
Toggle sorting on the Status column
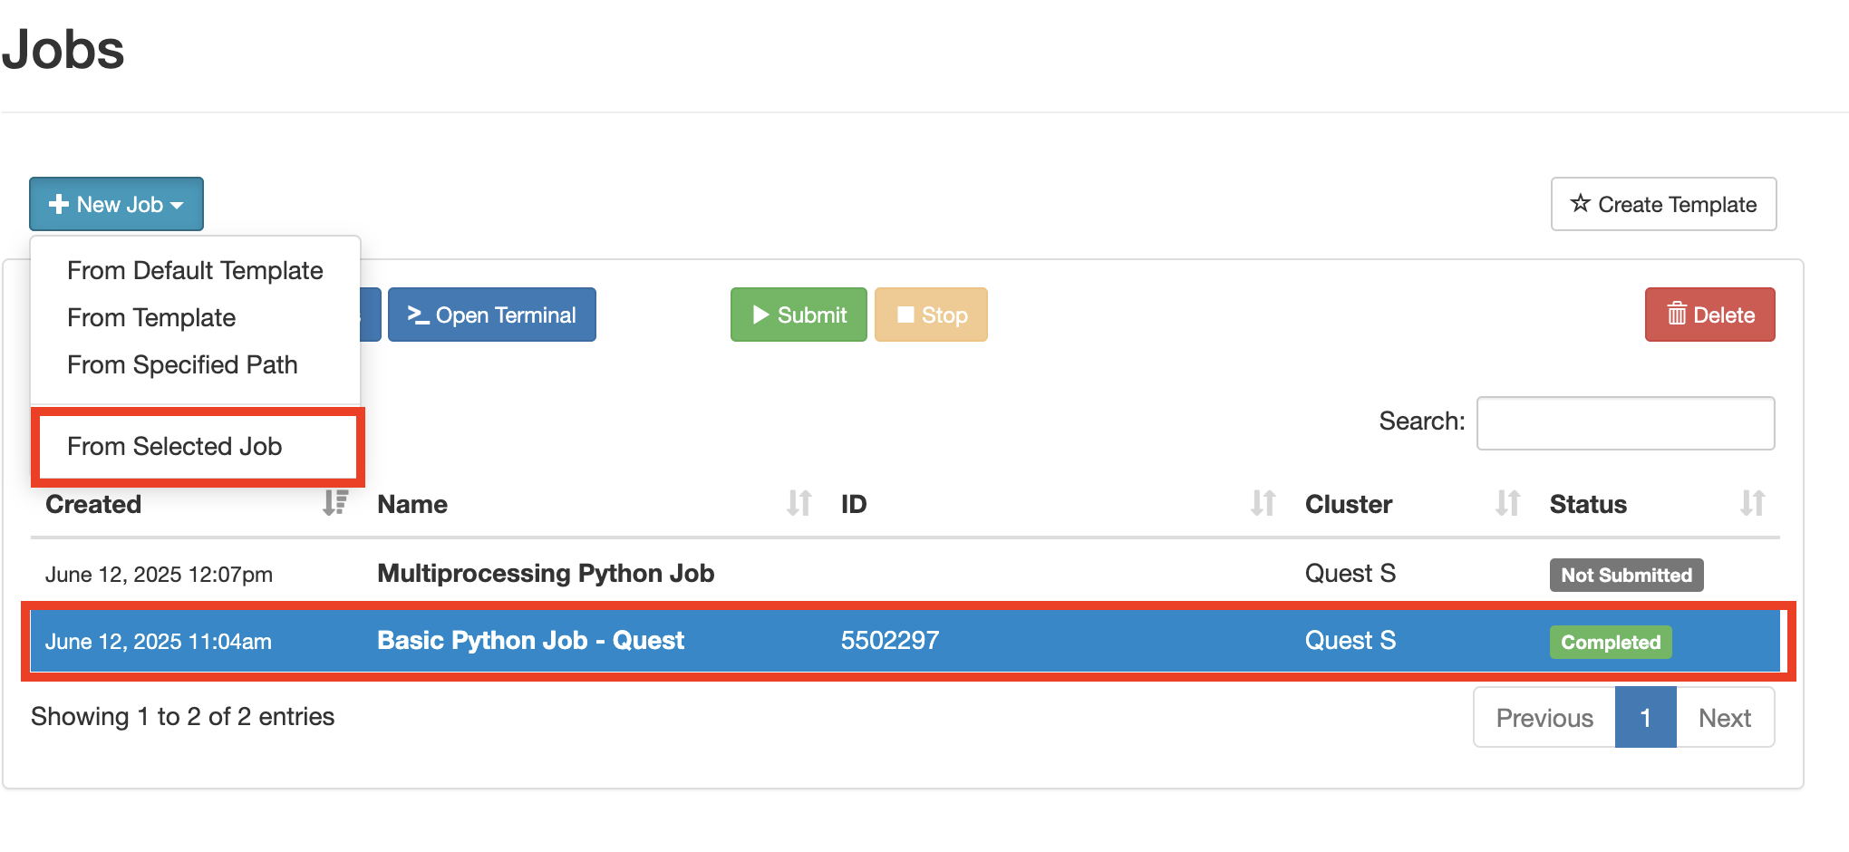(x=1753, y=504)
